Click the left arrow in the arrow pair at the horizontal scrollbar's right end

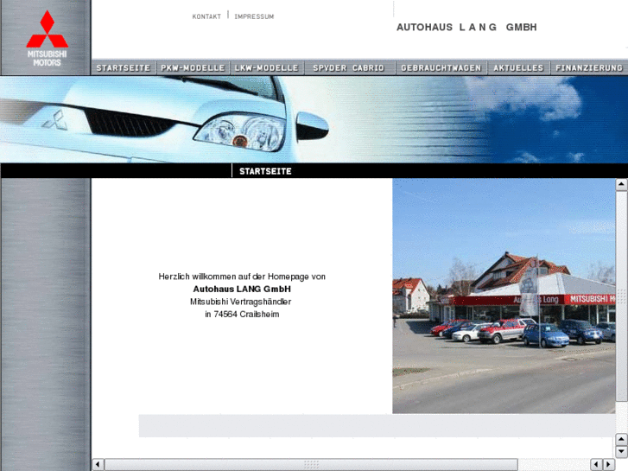click(596, 465)
